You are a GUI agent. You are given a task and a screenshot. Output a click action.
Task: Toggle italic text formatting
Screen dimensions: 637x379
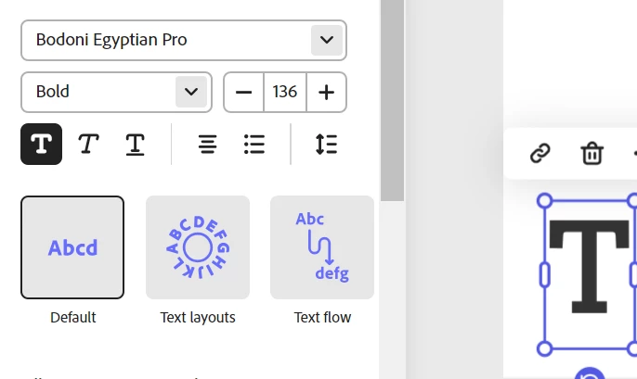(x=88, y=144)
